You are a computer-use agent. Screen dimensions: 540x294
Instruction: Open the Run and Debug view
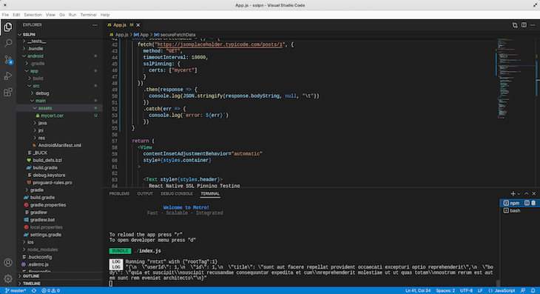pos(8,76)
